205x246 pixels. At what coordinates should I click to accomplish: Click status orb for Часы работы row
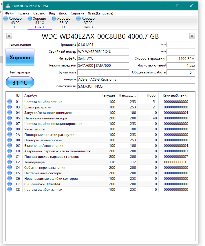pyautogui.click(x=10, y=129)
